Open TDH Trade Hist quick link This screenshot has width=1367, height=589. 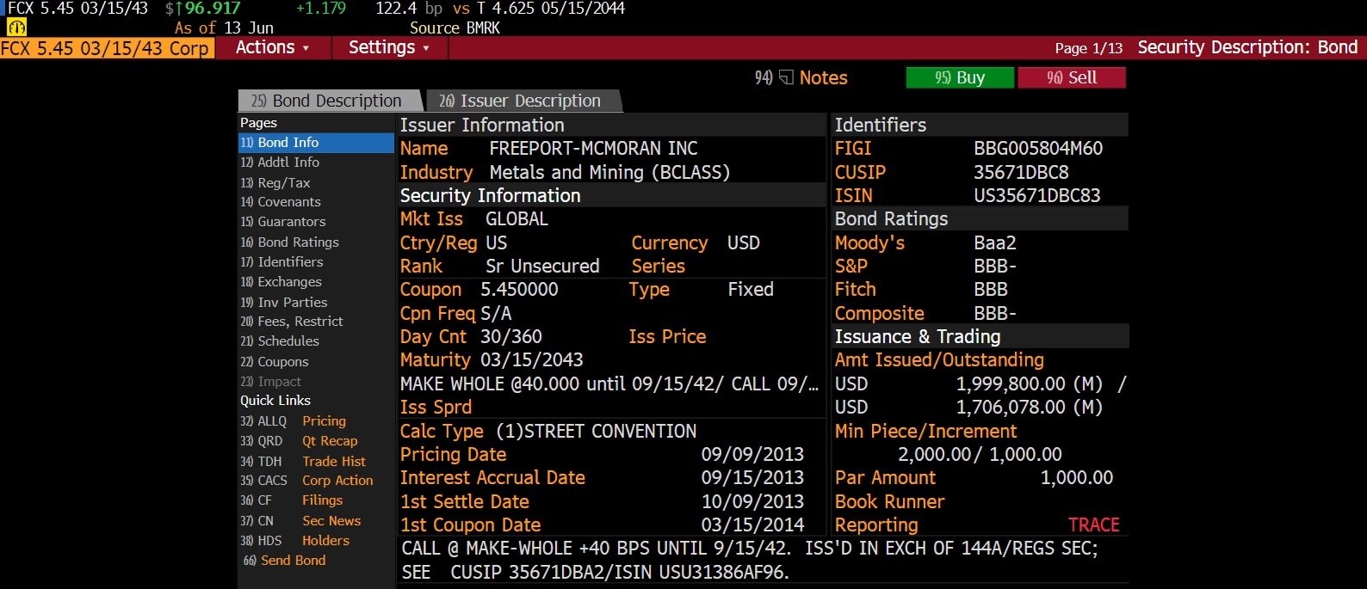(303, 462)
